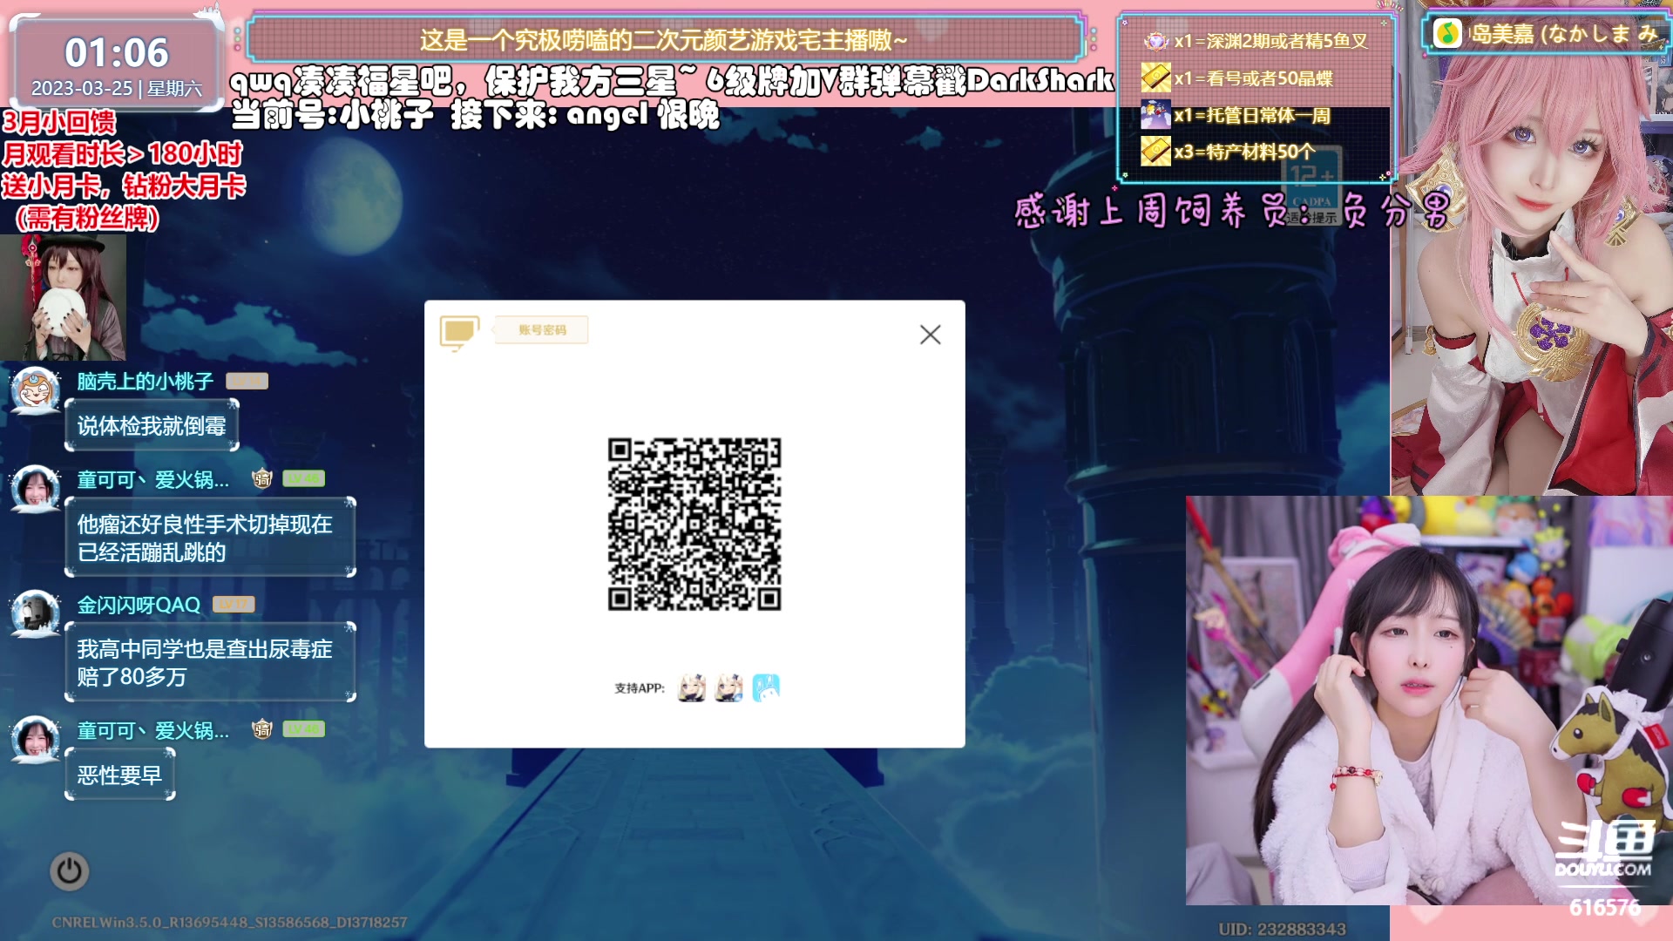Click the 骑 knight badge above 他瘤还好良性 message
Image resolution: width=1673 pixels, height=941 pixels.
tap(262, 479)
